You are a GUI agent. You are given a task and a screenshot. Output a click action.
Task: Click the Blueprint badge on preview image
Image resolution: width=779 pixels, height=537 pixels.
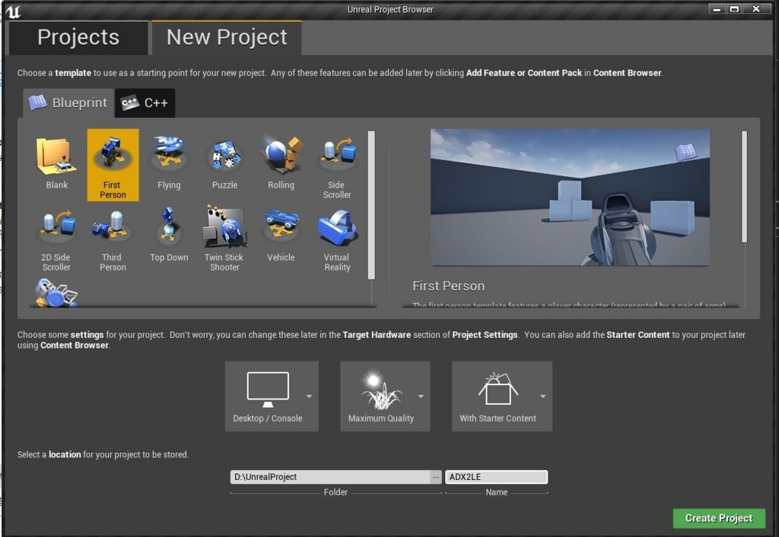(686, 152)
